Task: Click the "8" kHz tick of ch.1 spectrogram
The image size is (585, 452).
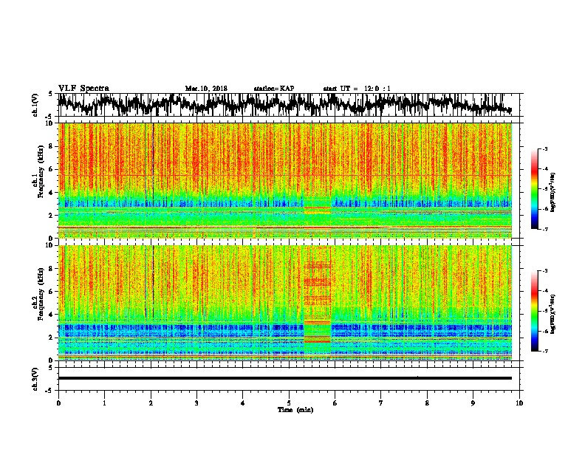Action: click(52, 146)
